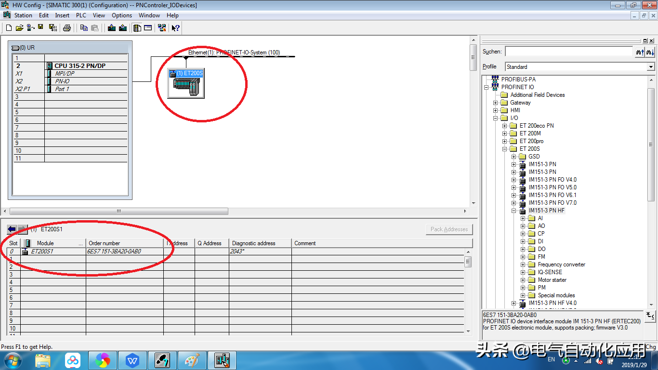Expand the IM151-3 PN FO V4.0 node
Screen dimensions: 658x370
pos(513,180)
